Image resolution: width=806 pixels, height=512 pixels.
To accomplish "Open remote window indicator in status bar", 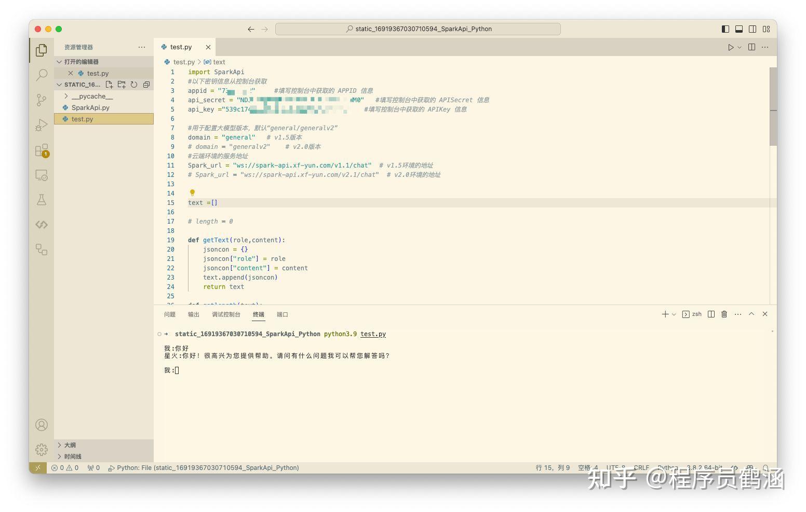I will 38,468.
